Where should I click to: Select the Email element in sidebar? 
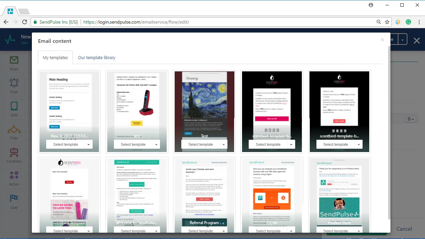pyautogui.click(x=14, y=63)
